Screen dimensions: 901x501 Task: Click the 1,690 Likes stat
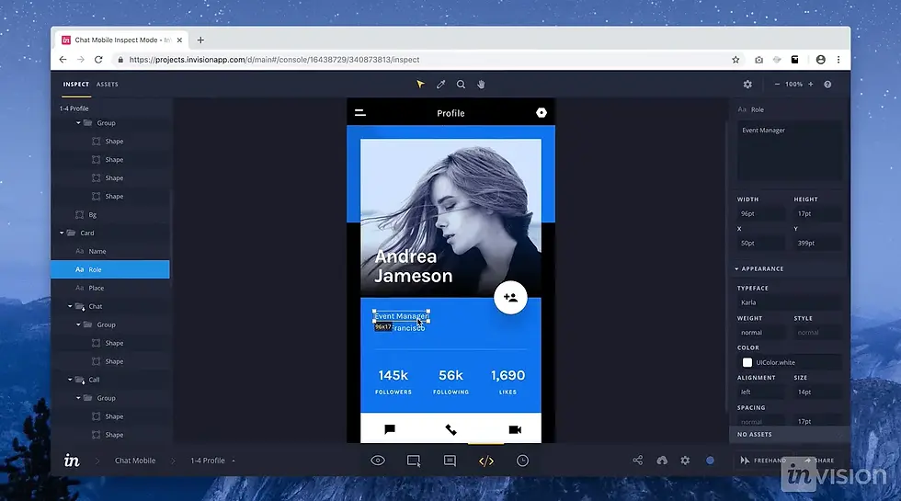(x=508, y=382)
